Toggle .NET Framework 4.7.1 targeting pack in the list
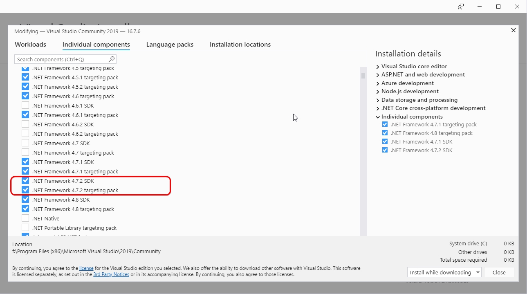Image resolution: width=527 pixels, height=294 pixels. click(x=25, y=171)
